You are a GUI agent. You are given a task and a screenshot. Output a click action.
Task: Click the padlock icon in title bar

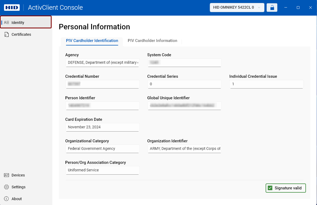coord(272,8)
